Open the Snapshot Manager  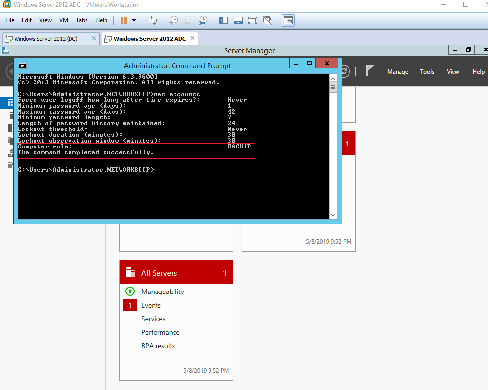[202, 20]
